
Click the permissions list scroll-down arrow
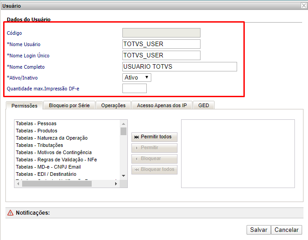point(123,176)
